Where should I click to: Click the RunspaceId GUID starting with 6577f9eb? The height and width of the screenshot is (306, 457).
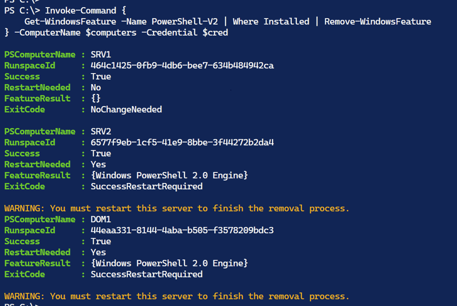(182, 143)
